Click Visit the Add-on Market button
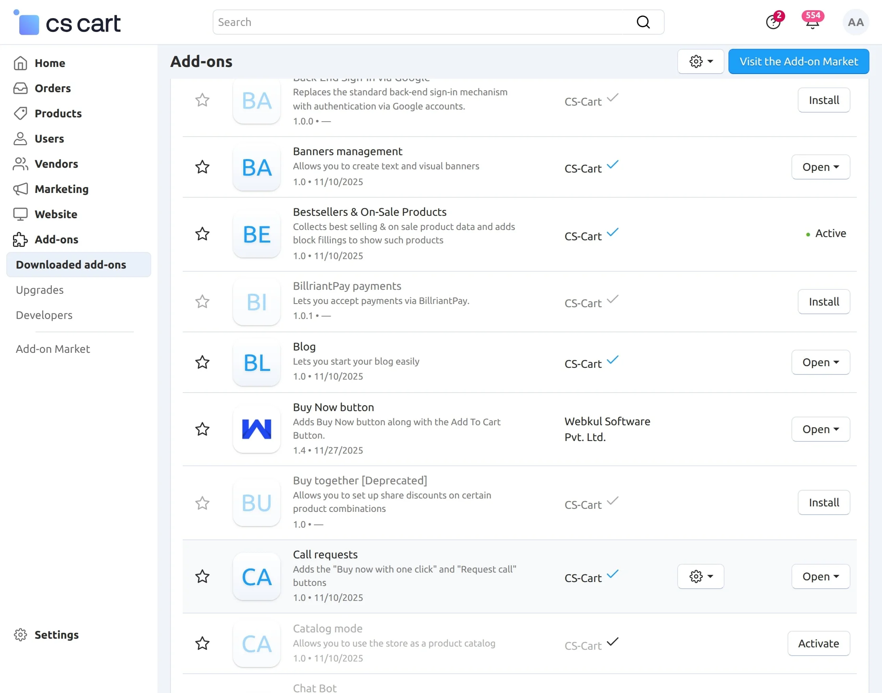This screenshot has height=693, width=882. point(799,62)
